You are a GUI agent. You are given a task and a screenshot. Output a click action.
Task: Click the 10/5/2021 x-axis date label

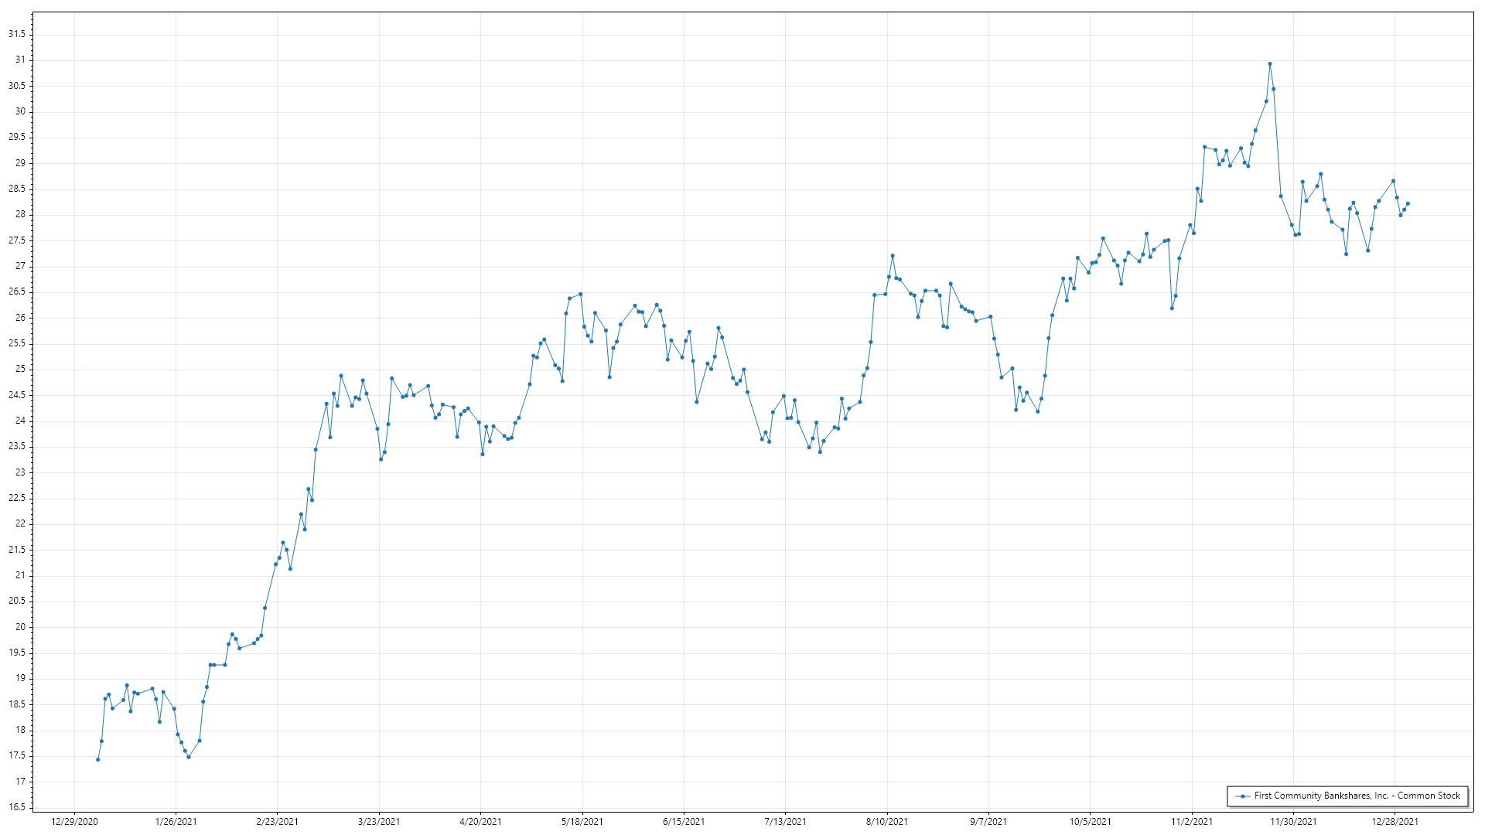pyautogui.click(x=1091, y=822)
